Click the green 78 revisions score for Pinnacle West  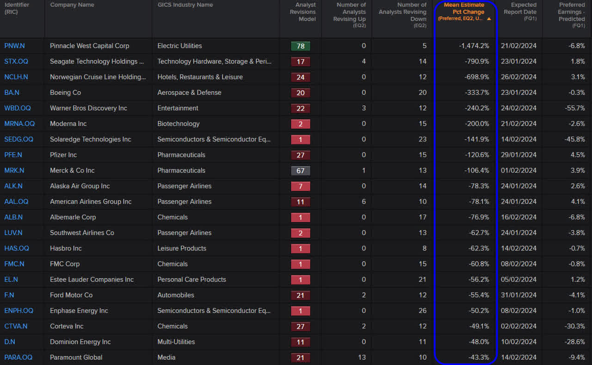click(300, 46)
